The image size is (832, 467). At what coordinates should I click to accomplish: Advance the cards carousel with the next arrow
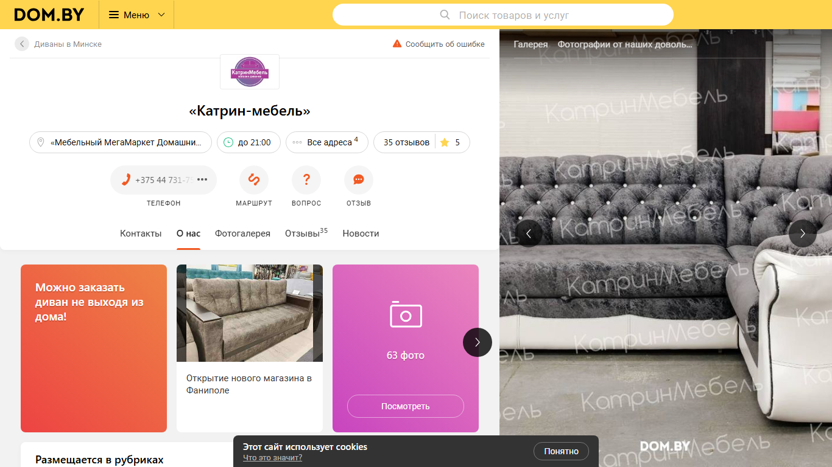478,342
